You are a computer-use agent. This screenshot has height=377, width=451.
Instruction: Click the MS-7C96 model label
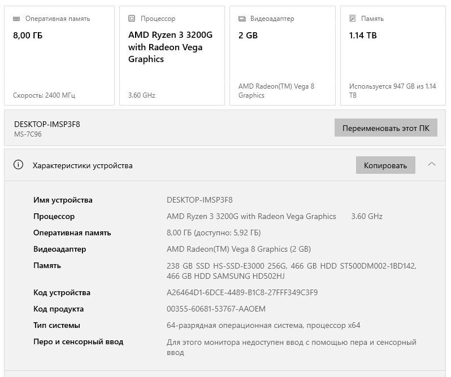click(x=28, y=134)
